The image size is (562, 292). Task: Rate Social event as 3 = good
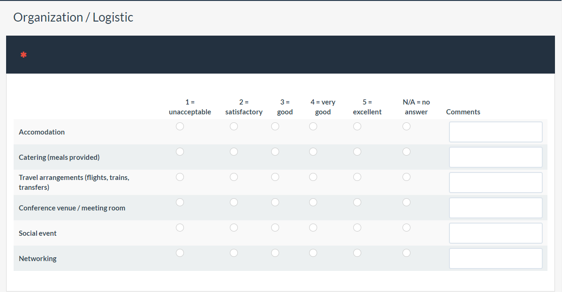coord(275,228)
